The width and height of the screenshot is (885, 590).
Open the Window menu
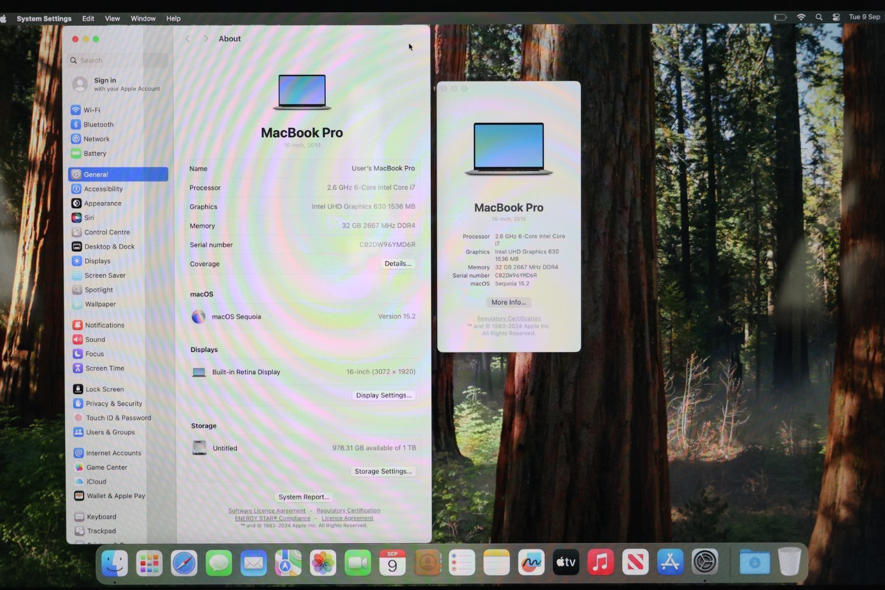coord(143,18)
